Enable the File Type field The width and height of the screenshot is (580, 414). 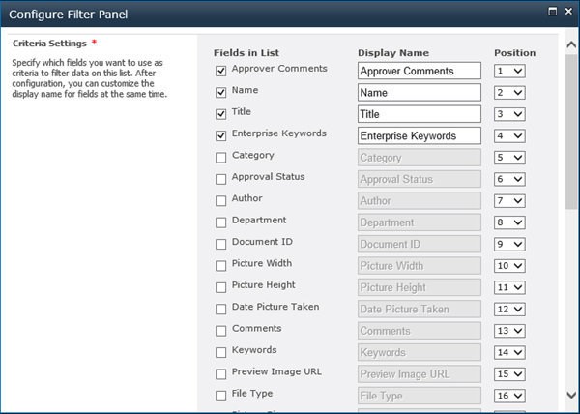221,396
